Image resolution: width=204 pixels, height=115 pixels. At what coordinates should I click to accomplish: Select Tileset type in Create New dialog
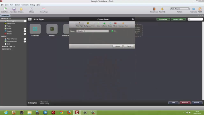pyautogui.click(x=115, y=24)
